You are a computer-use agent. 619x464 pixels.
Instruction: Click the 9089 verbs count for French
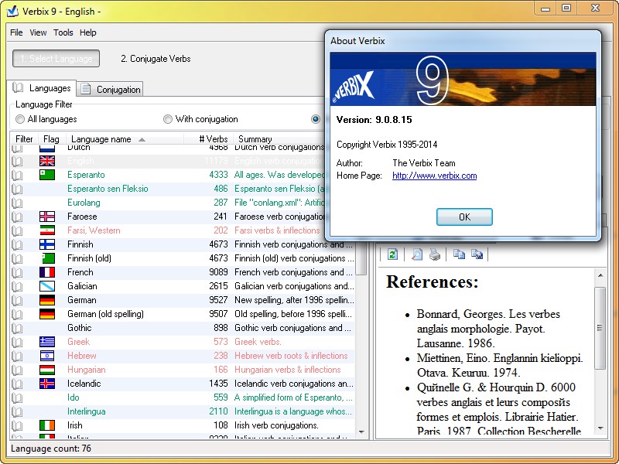218,272
